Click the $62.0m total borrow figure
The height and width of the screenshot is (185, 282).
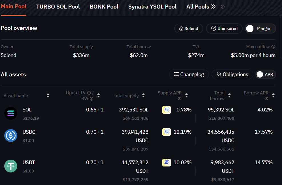click(x=139, y=55)
